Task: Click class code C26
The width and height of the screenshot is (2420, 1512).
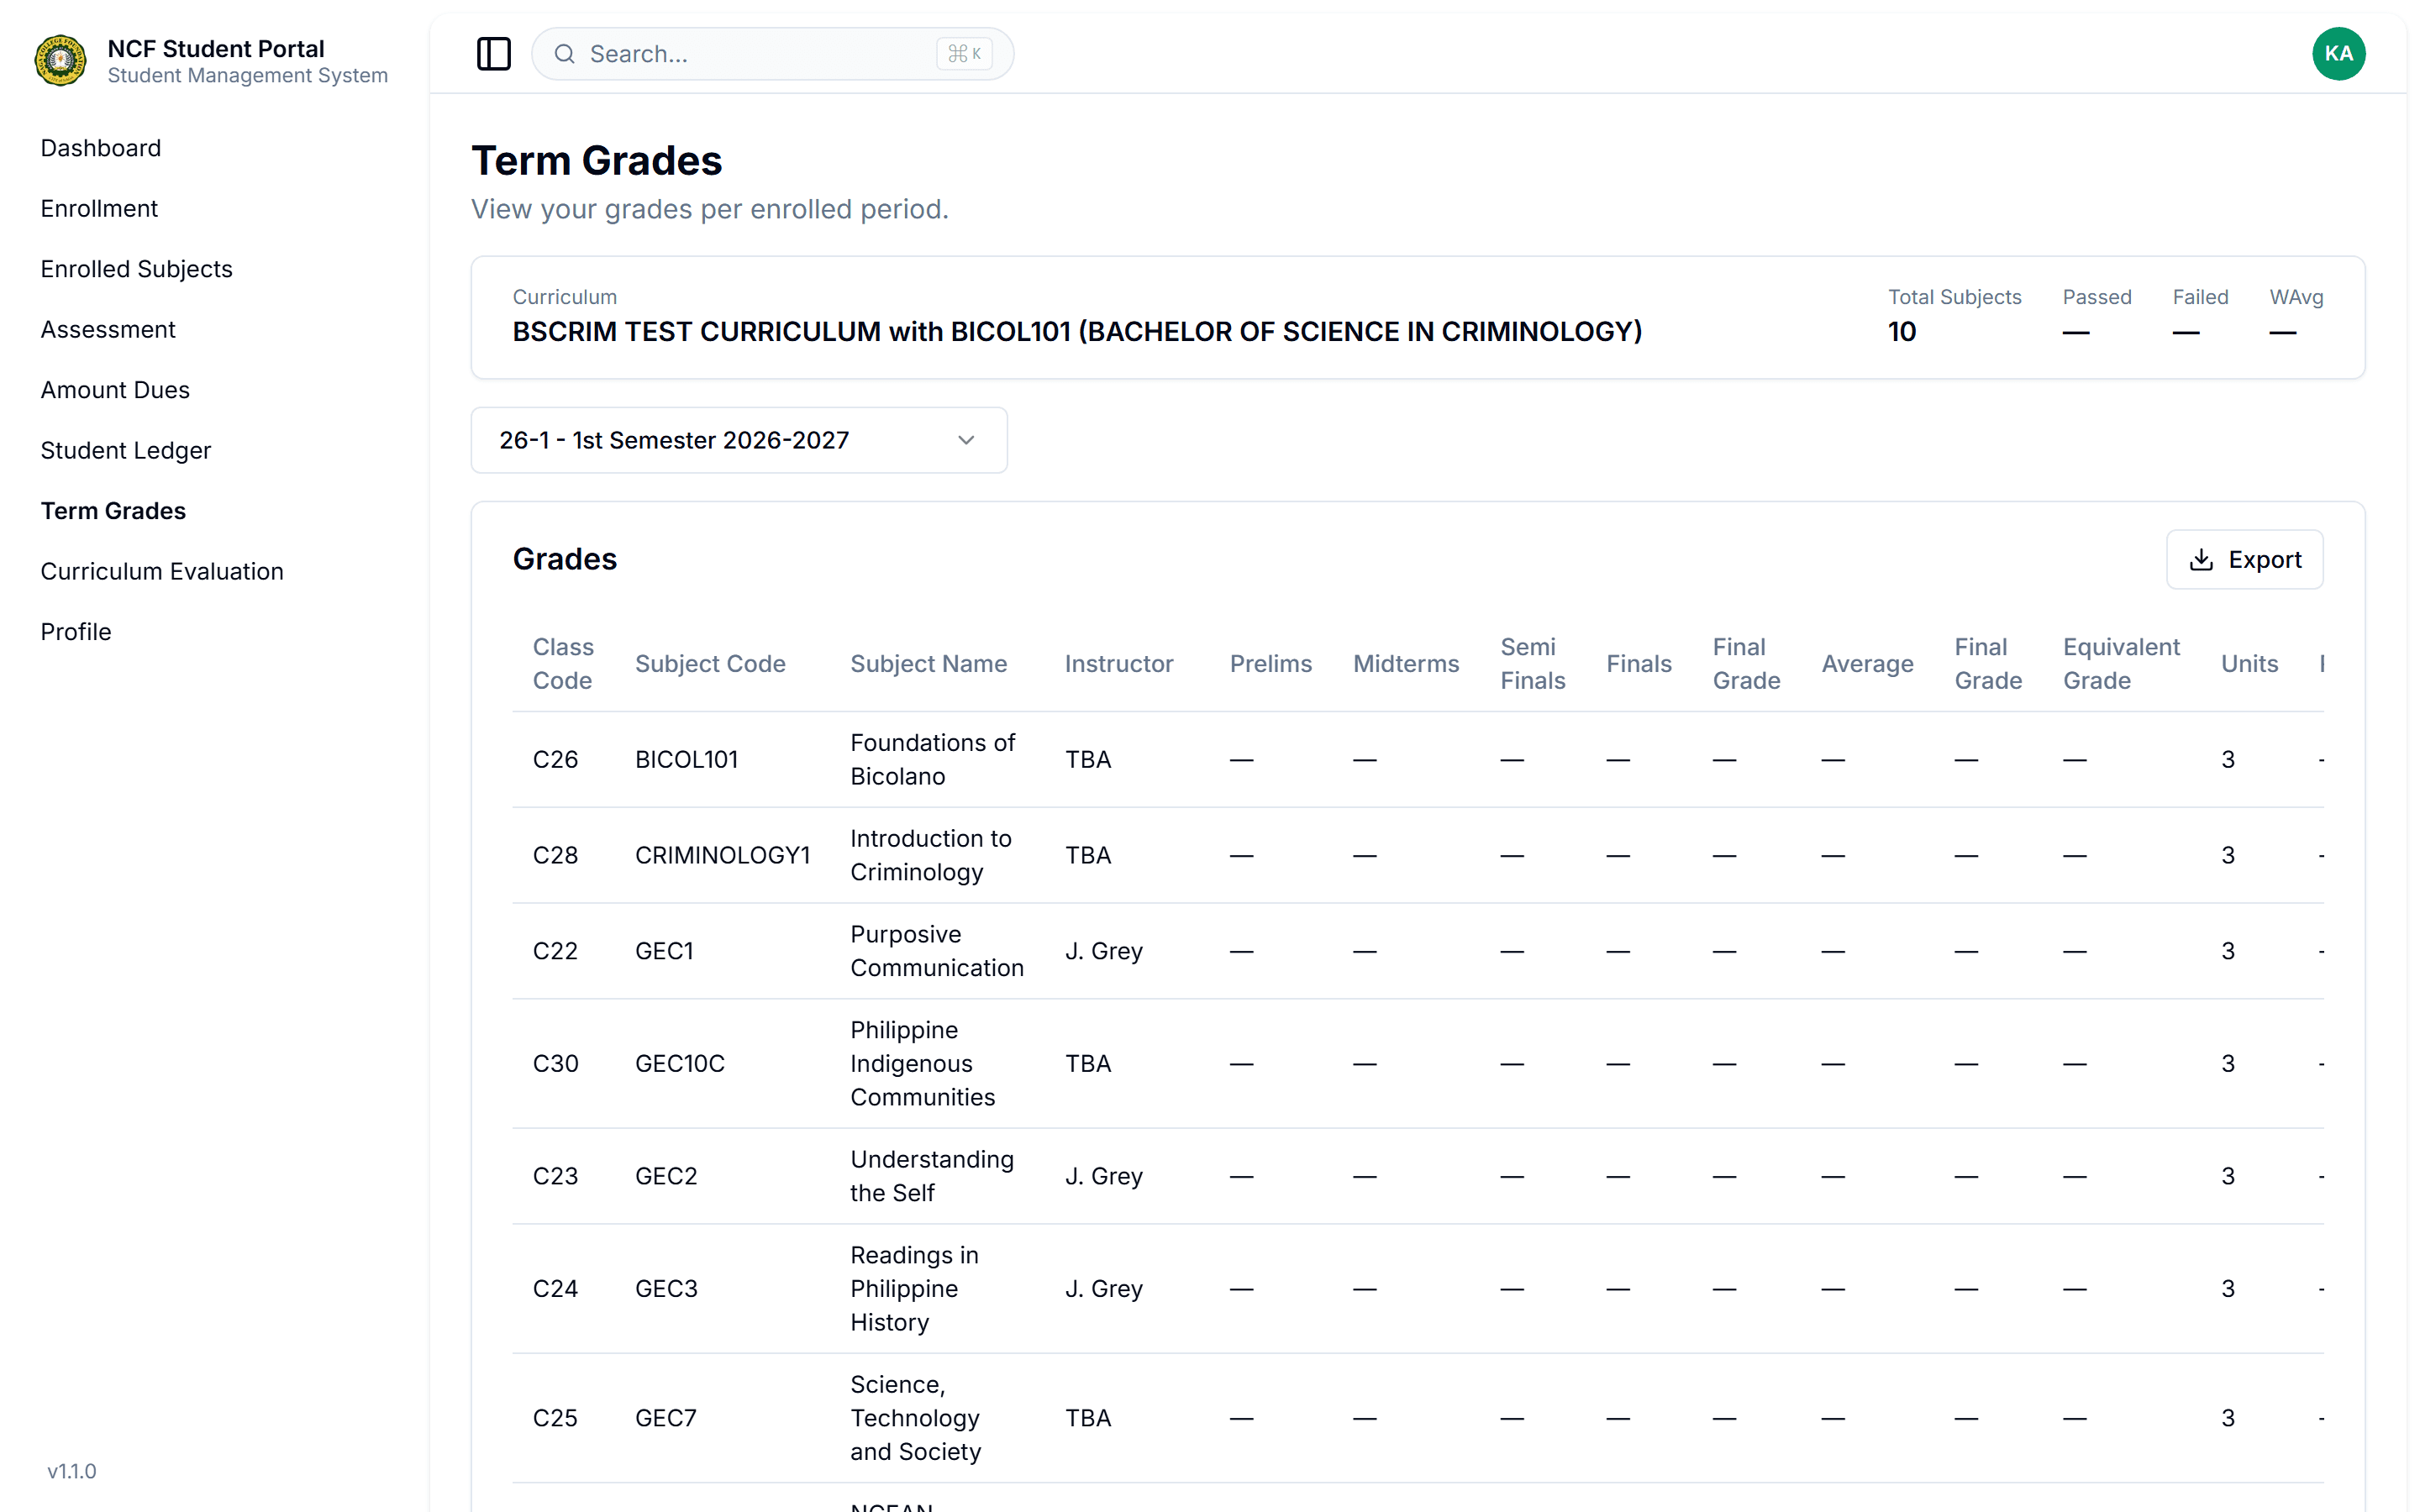Action: [555, 760]
